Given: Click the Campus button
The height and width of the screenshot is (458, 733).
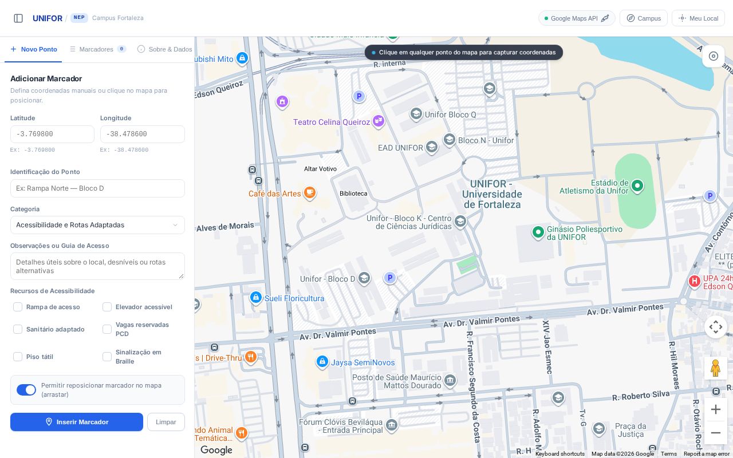Looking at the screenshot, I should point(644,18).
